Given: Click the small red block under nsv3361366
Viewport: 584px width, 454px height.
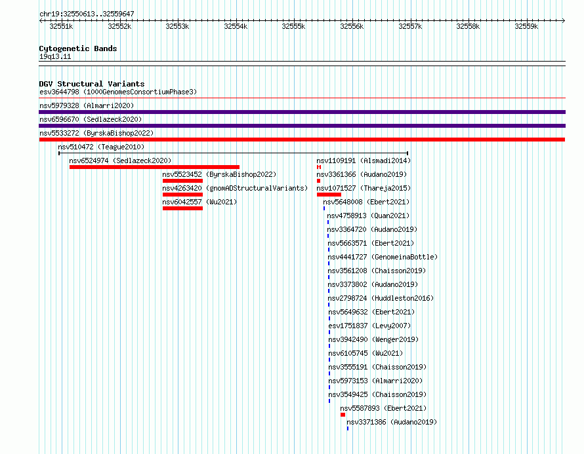Looking at the screenshot, I should coord(318,181).
